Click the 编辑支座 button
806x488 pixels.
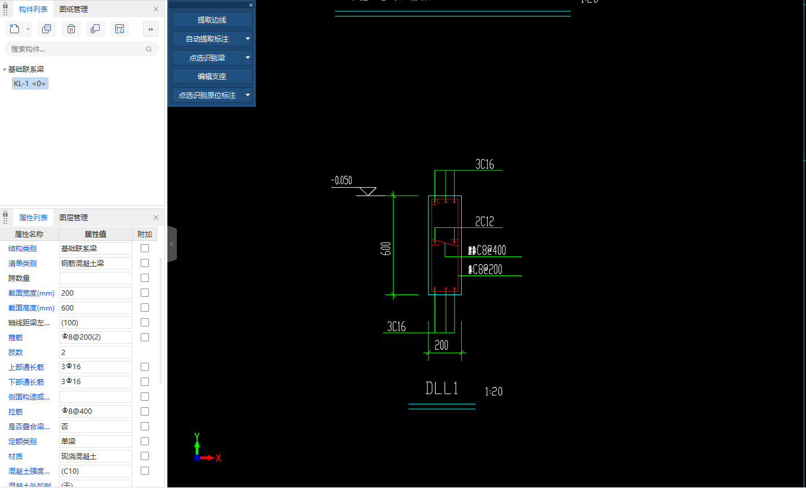(212, 77)
